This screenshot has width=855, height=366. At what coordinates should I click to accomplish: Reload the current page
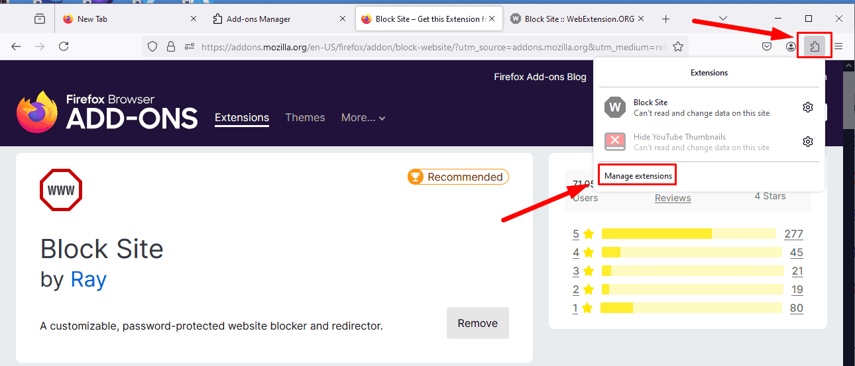(x=64, y=46)
